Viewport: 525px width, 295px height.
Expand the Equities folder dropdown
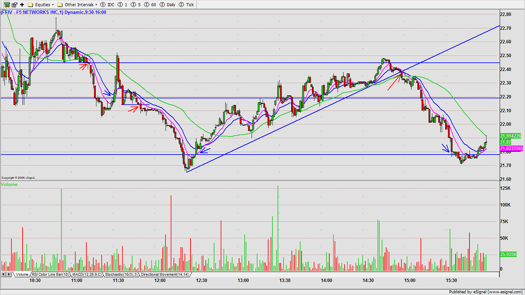(x=41, y=5)
